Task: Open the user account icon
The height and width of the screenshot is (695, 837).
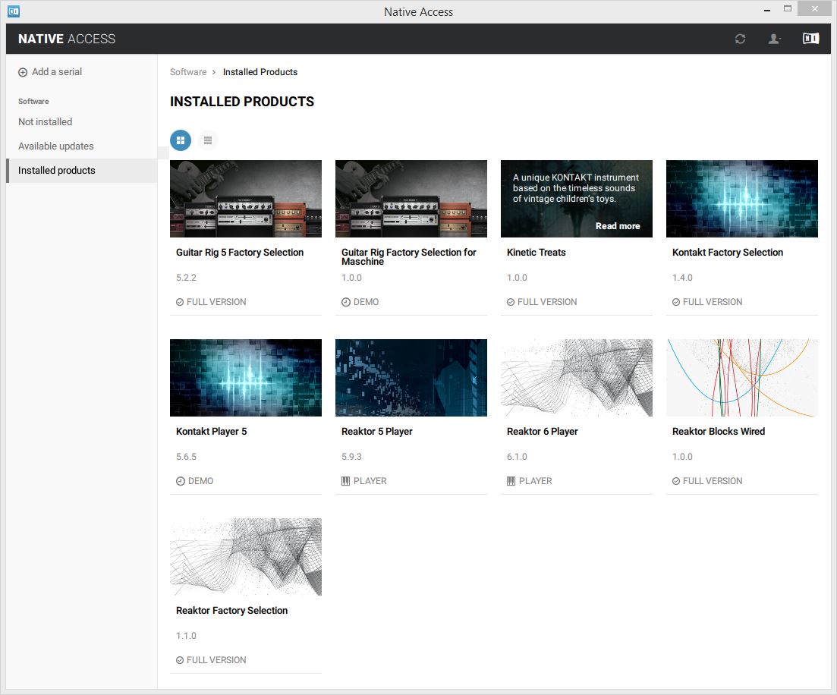Action: click(x=773, y=38)
